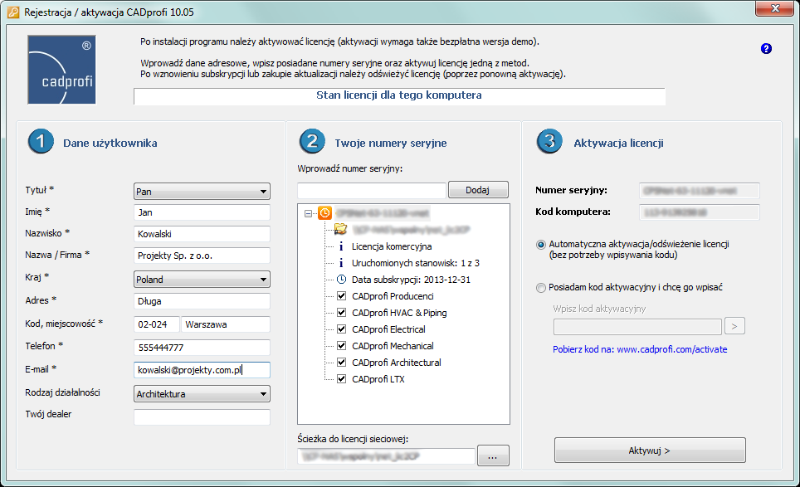This screenshot has width=800, height=487.
Task: Click the Kod komputera read-only field
Action: click(700, 212)
